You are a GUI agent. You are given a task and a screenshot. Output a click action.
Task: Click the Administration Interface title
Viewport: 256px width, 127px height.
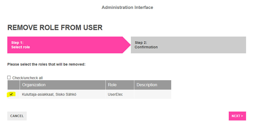tap(127, 7)
